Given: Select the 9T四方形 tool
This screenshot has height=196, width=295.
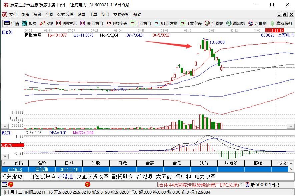Looking at the screenshot, I should [166, 23].
